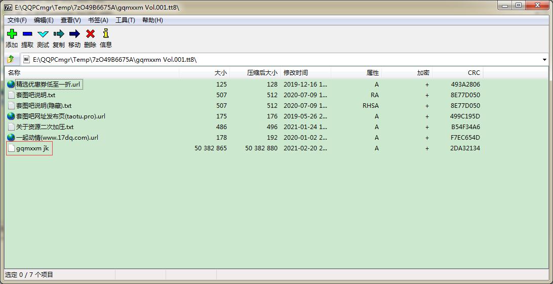553x284 pixels.
Task: Open the 工具(T) menu
Action: point(125,20)
